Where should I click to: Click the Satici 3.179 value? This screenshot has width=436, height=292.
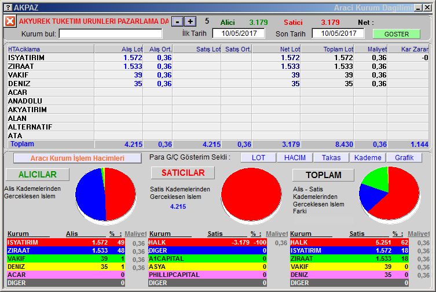pyautogui.click(x=330, y=22)
